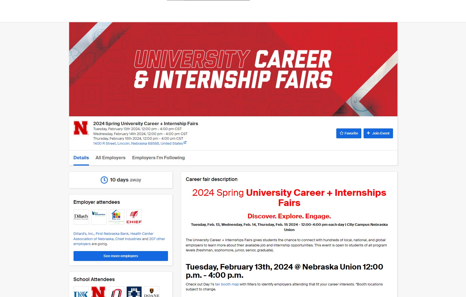Open the Employers I'm Following tab

(158, 158)
